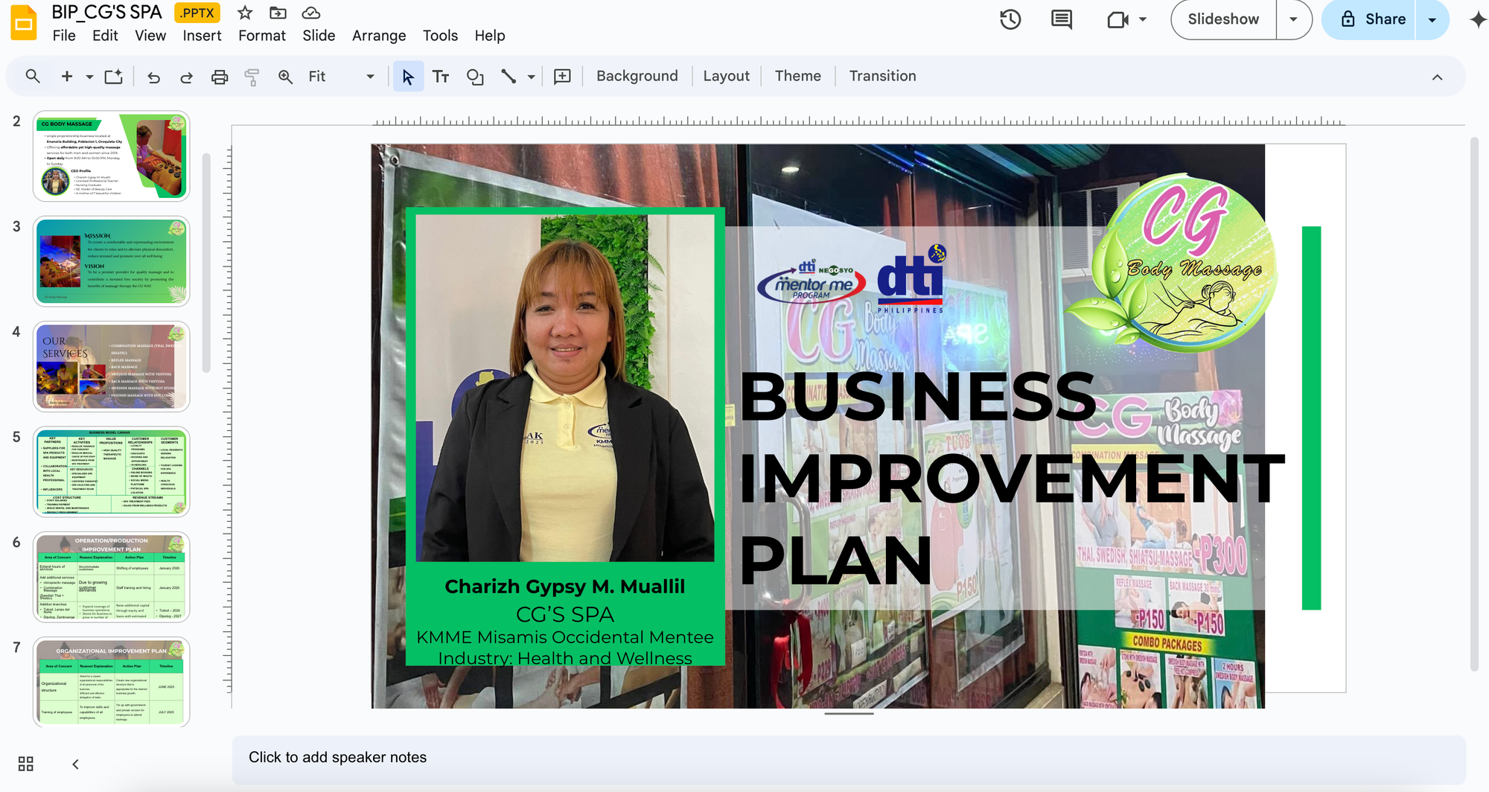Select slide 3 Mission Vision thumbnail
Screen dimensions: 1489x792
click(111, 261)
